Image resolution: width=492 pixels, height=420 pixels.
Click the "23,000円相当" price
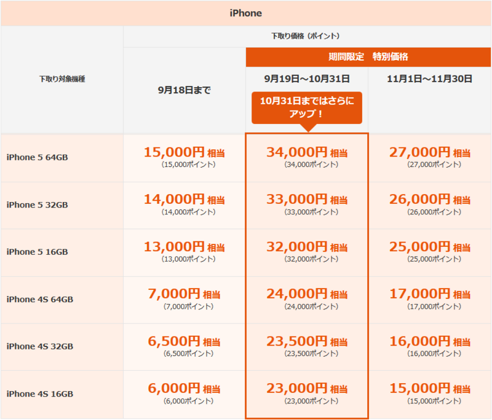point(307,388)
